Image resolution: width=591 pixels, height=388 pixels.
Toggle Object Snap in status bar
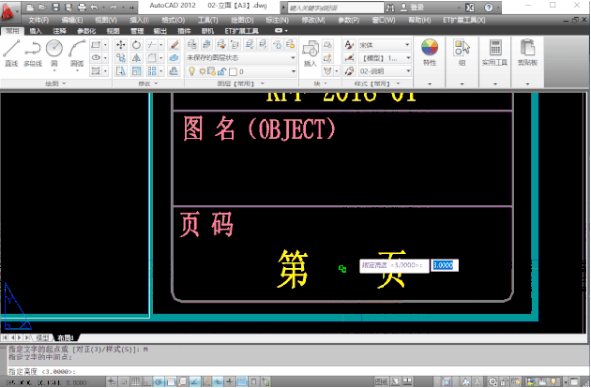point(171,382)
